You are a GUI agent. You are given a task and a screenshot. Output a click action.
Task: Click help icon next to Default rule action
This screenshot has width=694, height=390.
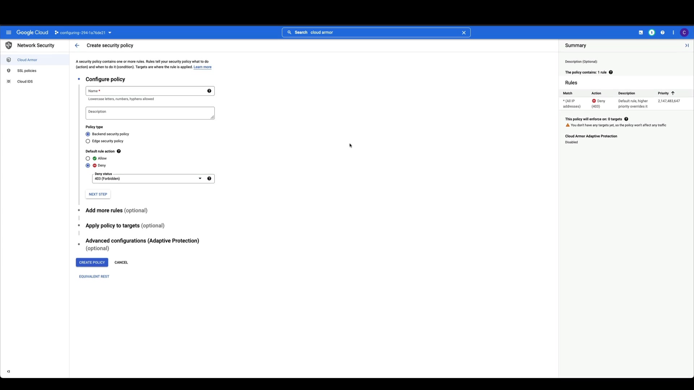coord(119,151)
